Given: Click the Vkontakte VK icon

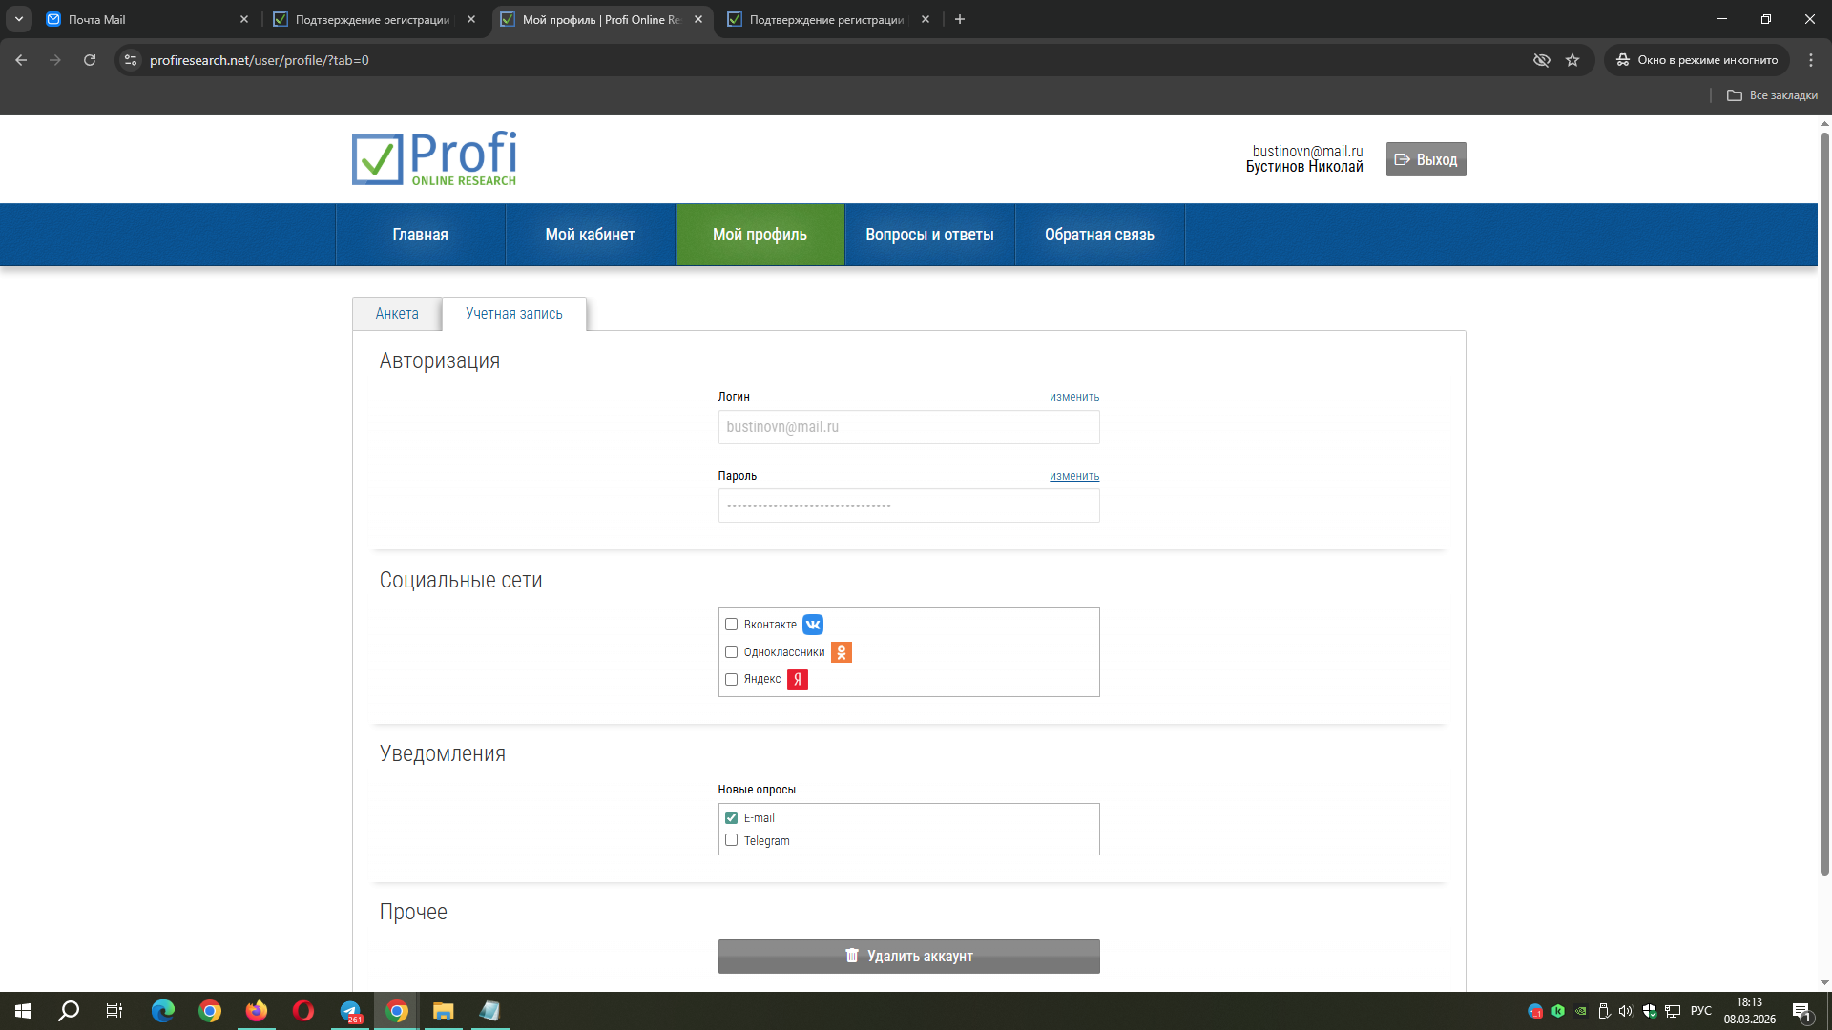Looking at the screenshot, I should [x=813, y=625].
